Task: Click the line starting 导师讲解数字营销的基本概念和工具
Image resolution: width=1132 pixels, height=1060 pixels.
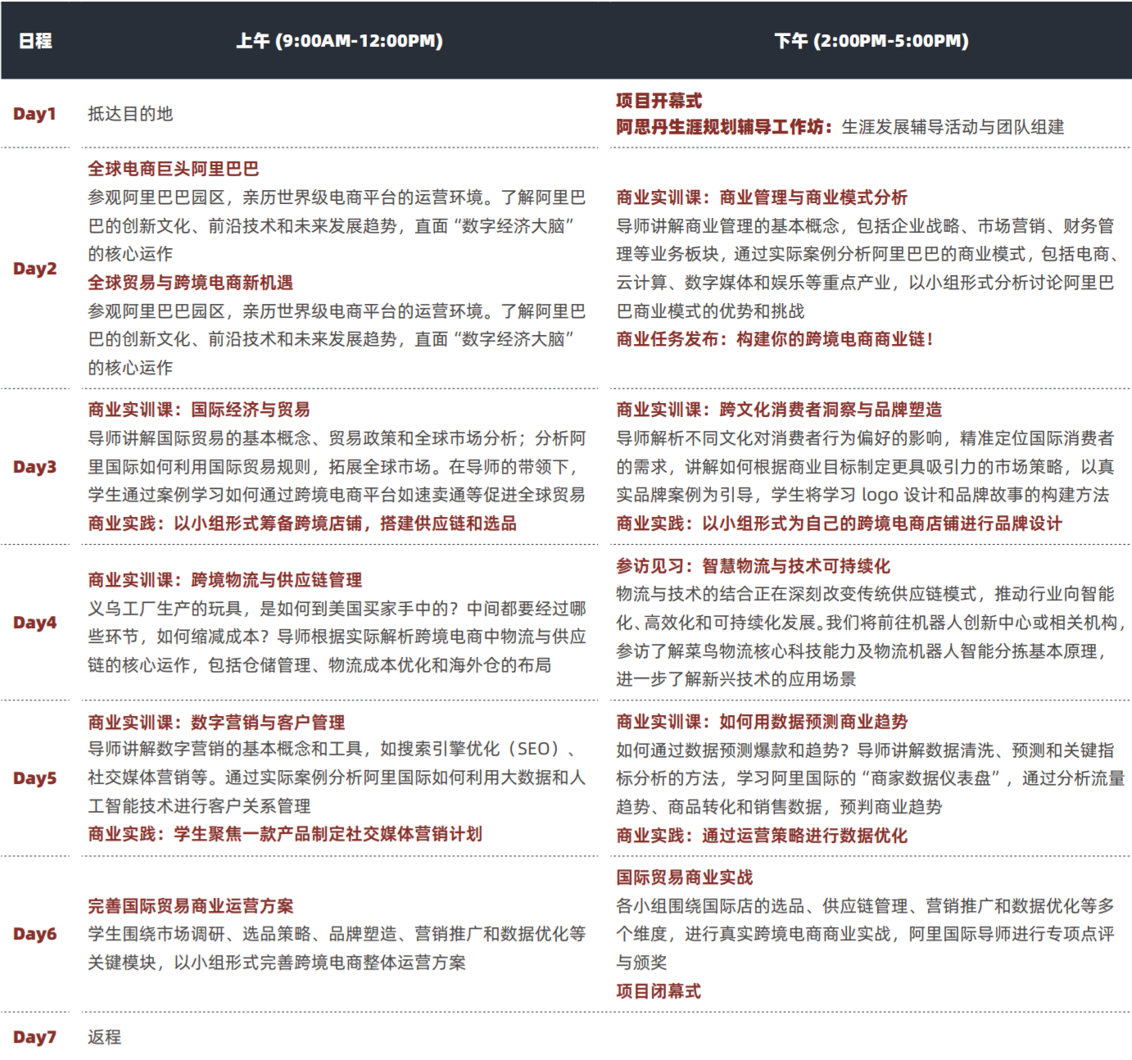Action: pos(333,749)
